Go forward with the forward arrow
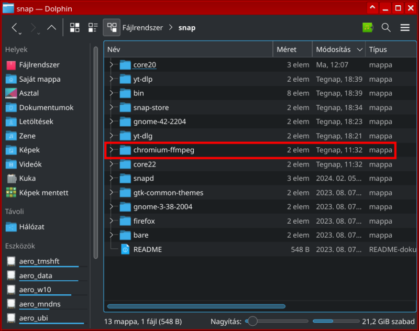419x331 pixels. 33,27
